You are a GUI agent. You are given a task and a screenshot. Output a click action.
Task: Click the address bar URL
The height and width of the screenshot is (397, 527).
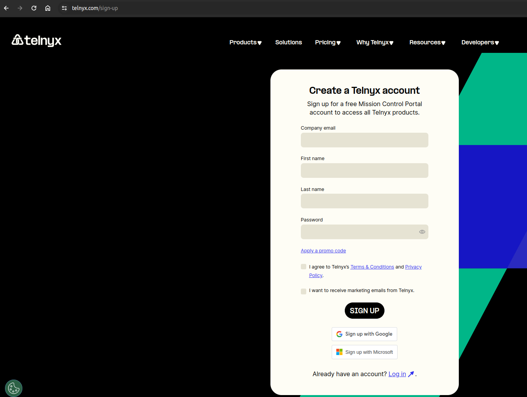(95, 8)
